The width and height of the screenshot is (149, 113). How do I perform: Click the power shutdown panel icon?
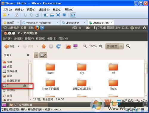pos(145,28)
